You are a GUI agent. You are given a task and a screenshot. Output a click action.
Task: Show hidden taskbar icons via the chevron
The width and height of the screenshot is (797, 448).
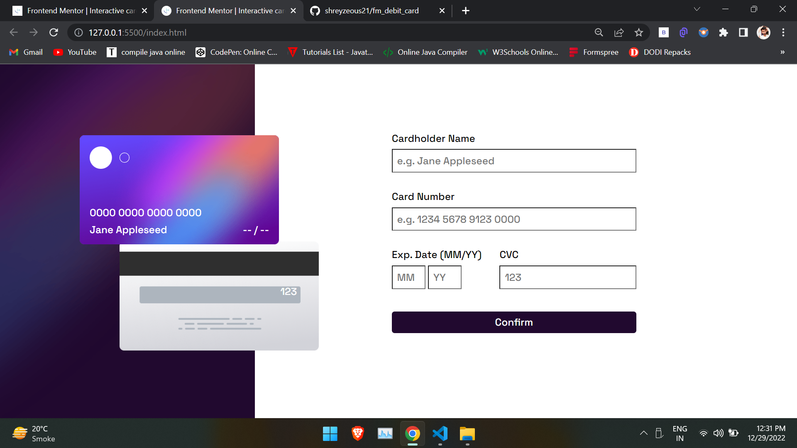click(x=644, y=433)
